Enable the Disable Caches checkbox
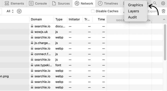The height and width of the screenshot is (91, 167). pos(93,11)
